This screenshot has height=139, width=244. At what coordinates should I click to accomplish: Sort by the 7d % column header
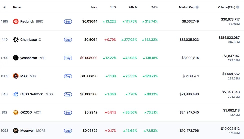pos(154,7)
